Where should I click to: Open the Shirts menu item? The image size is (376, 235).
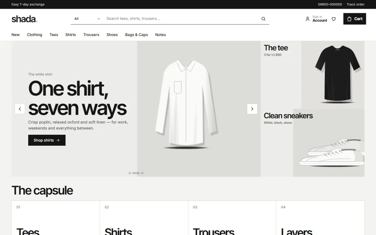click(71, 35)
